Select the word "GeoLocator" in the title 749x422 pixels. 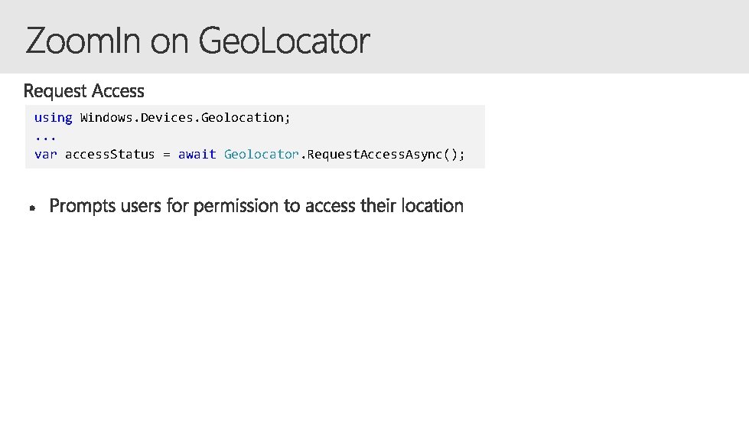pyautogui.click(x=284, y=41)
